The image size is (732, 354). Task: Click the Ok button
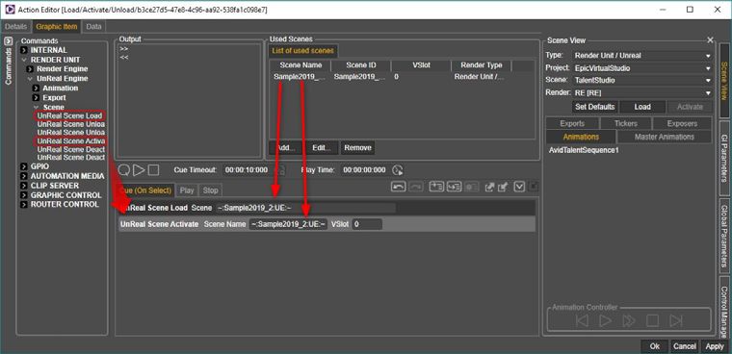coord(655,346)
